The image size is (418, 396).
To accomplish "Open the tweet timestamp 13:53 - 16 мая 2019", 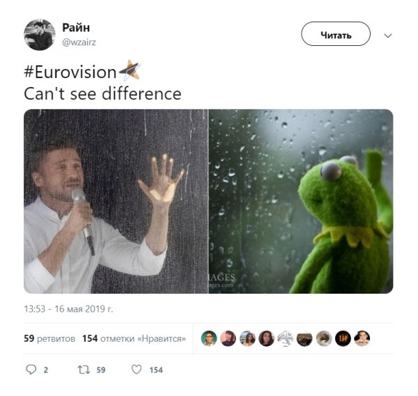I will (x=68, y=309).
